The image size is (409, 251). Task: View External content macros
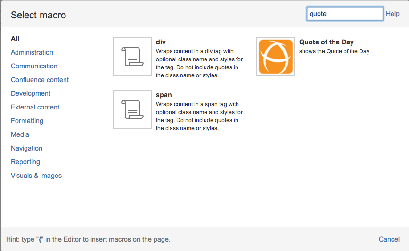(35, 107)
